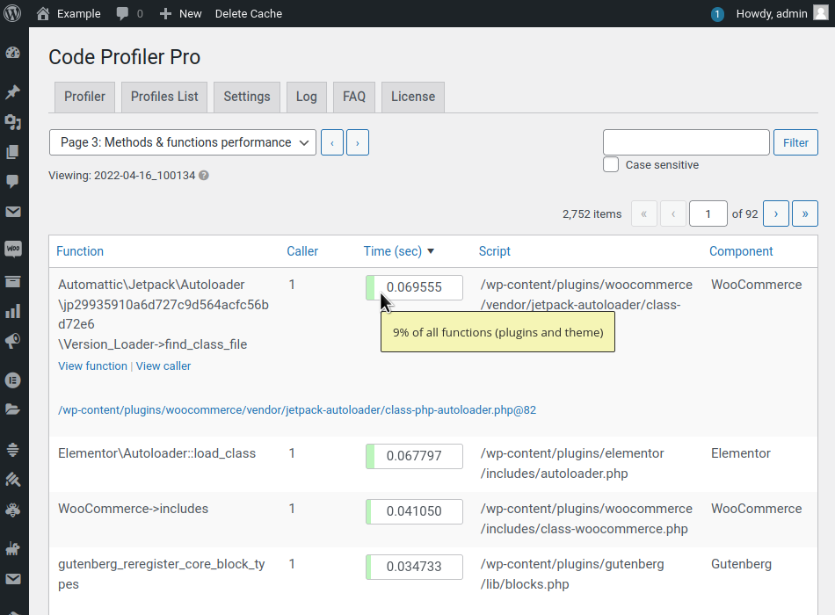Sort the table by Time (sec) column
Screen dimensions: 835x615
399,251
